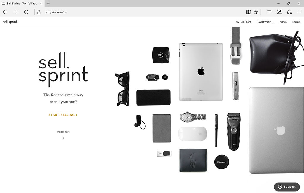Viewport: 304px width, 193px height.
Task: Add page to favorites star icon
Action: (x=256, y=12)
